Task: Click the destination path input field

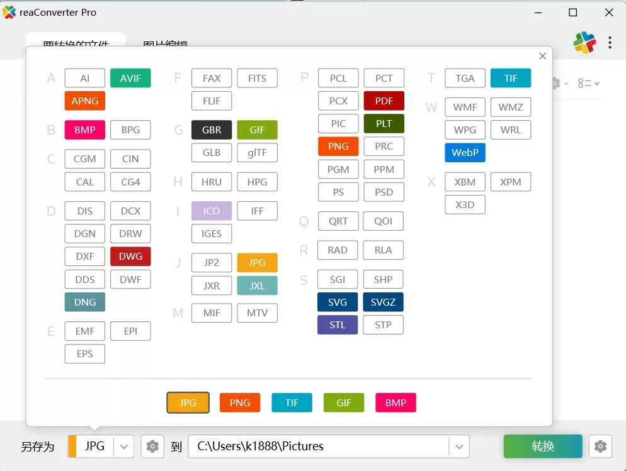Action: point(315,446)
